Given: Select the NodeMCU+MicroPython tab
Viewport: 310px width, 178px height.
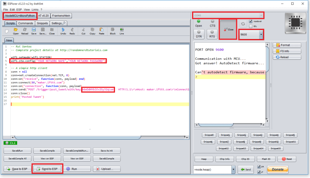Looking at the screenshot, I should [20, 16].
